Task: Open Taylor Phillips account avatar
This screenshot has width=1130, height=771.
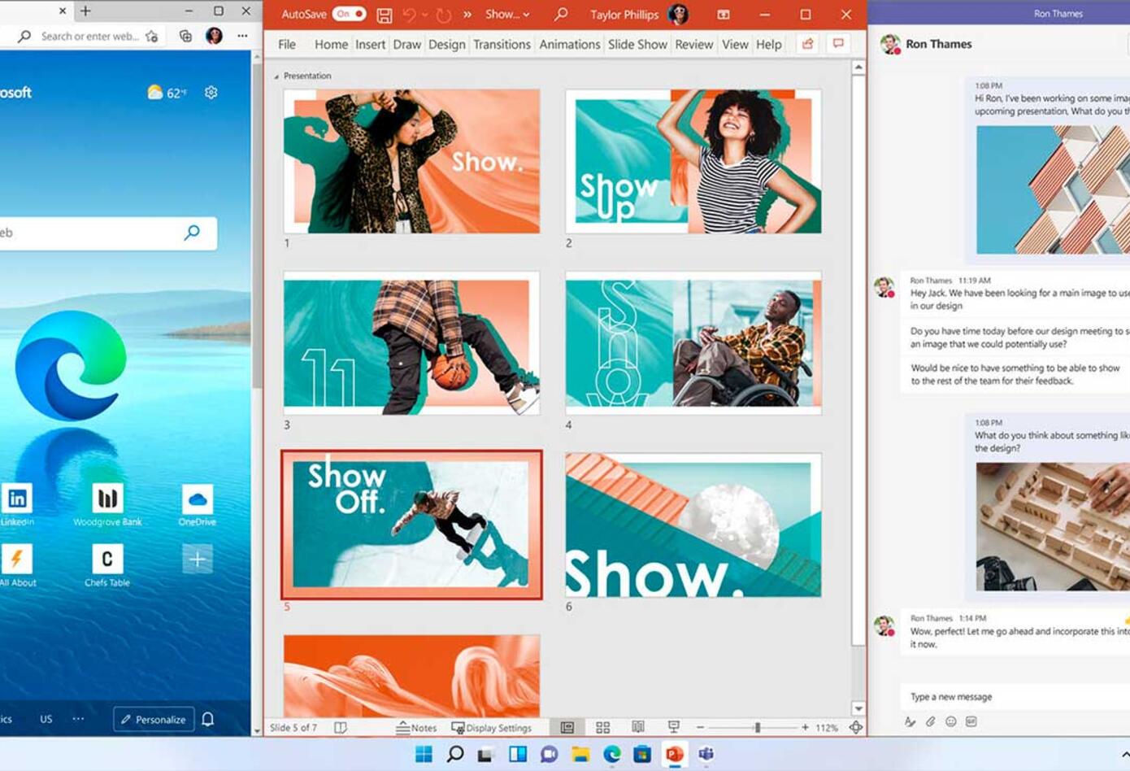Action: pos(677,15)
